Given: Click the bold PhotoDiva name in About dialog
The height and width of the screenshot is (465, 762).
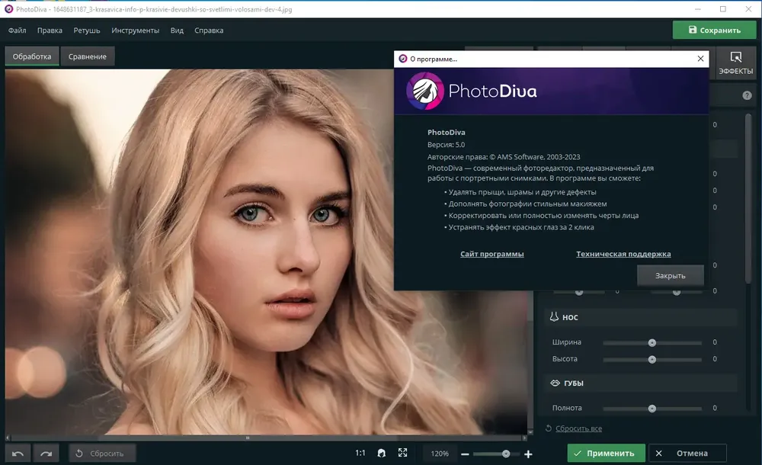Looking at the screenshot, I should click(x=446, y=132).
